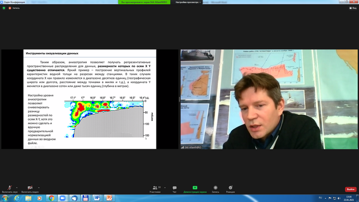Viewport: 359px width, 202px height.
Task: Click the Windows Start button
Action: [5, 198]
